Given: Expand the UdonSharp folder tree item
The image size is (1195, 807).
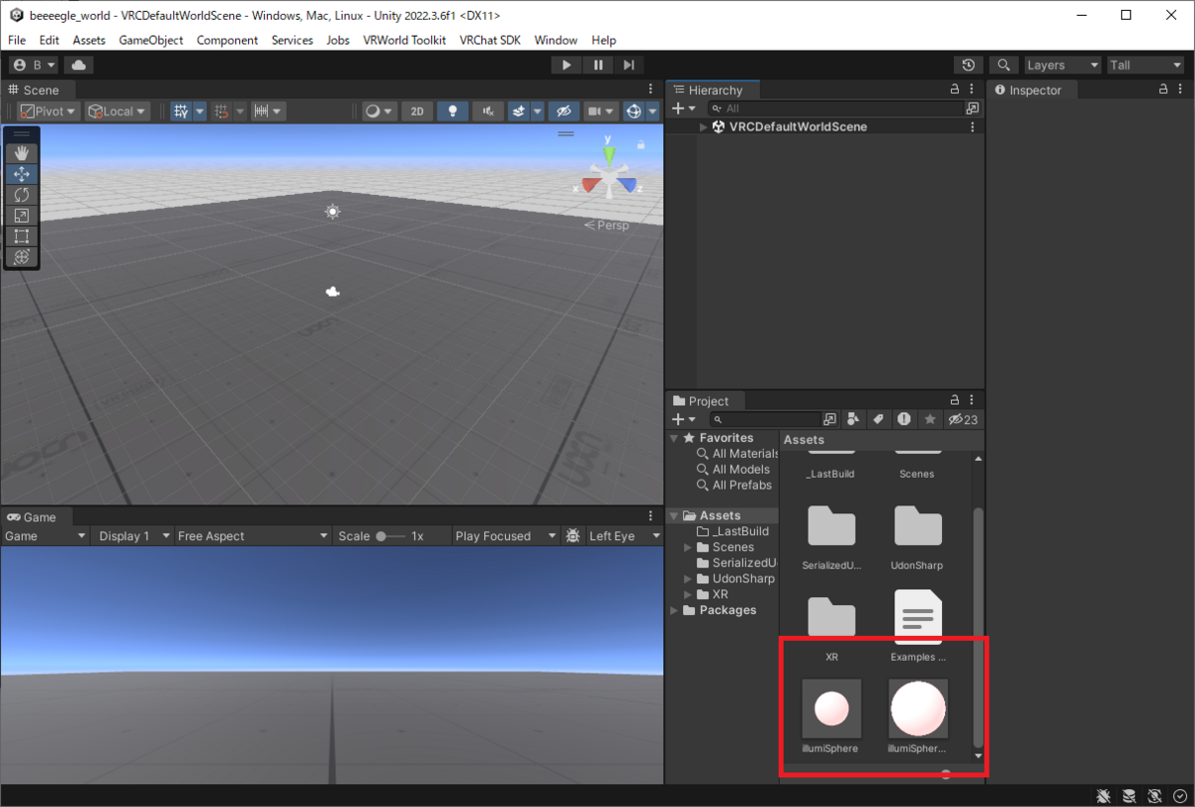Looking at the screenshot, I should (x=688, y=578).
